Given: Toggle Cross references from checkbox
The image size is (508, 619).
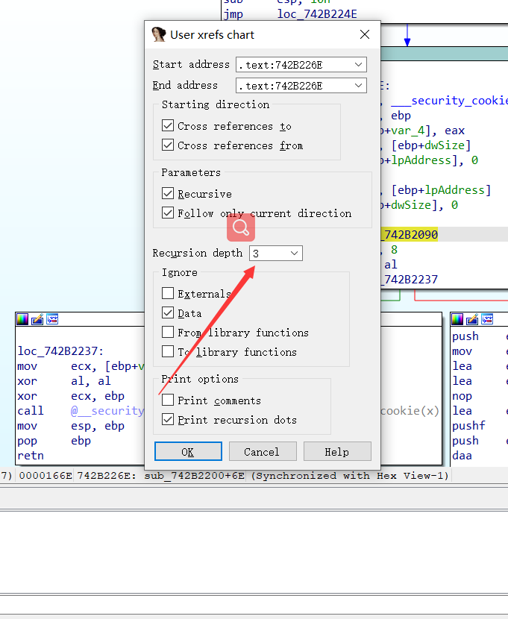Looking at the screenshot, I should pyautogui.click(x=168, y=145).
